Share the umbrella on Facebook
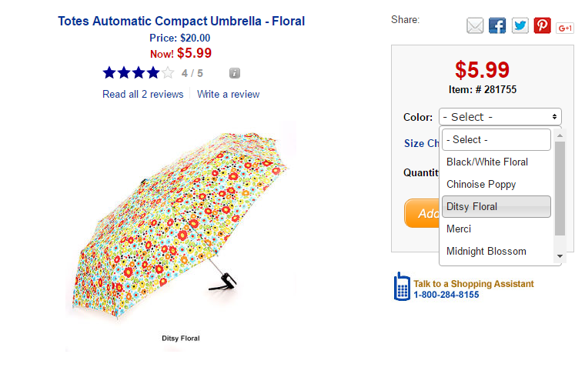 click(x=497, y=26)
